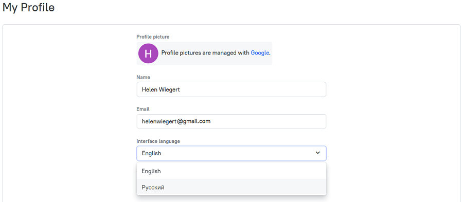Image resolution: width=463 pixels, height=202 pixels.
Task: Click the Name label above the name field
Action: click(143, 77)
